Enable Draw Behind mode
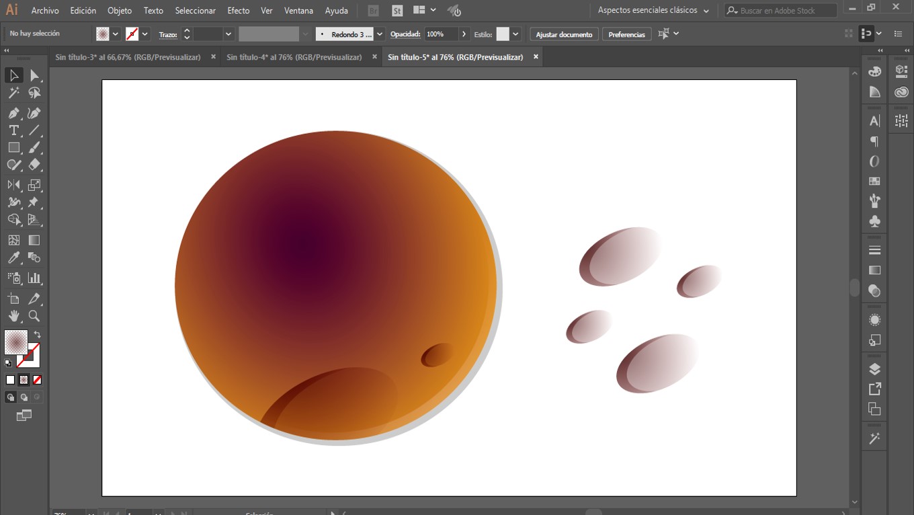914x515 pixels. [24, 397]
